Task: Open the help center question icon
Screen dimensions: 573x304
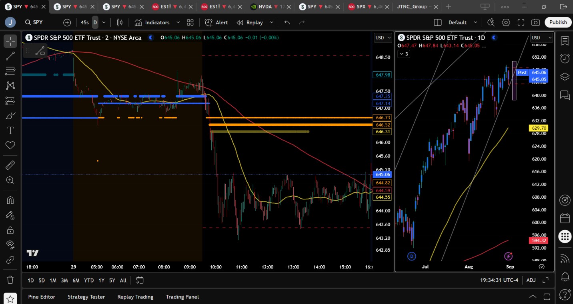Action: point(565,294)
